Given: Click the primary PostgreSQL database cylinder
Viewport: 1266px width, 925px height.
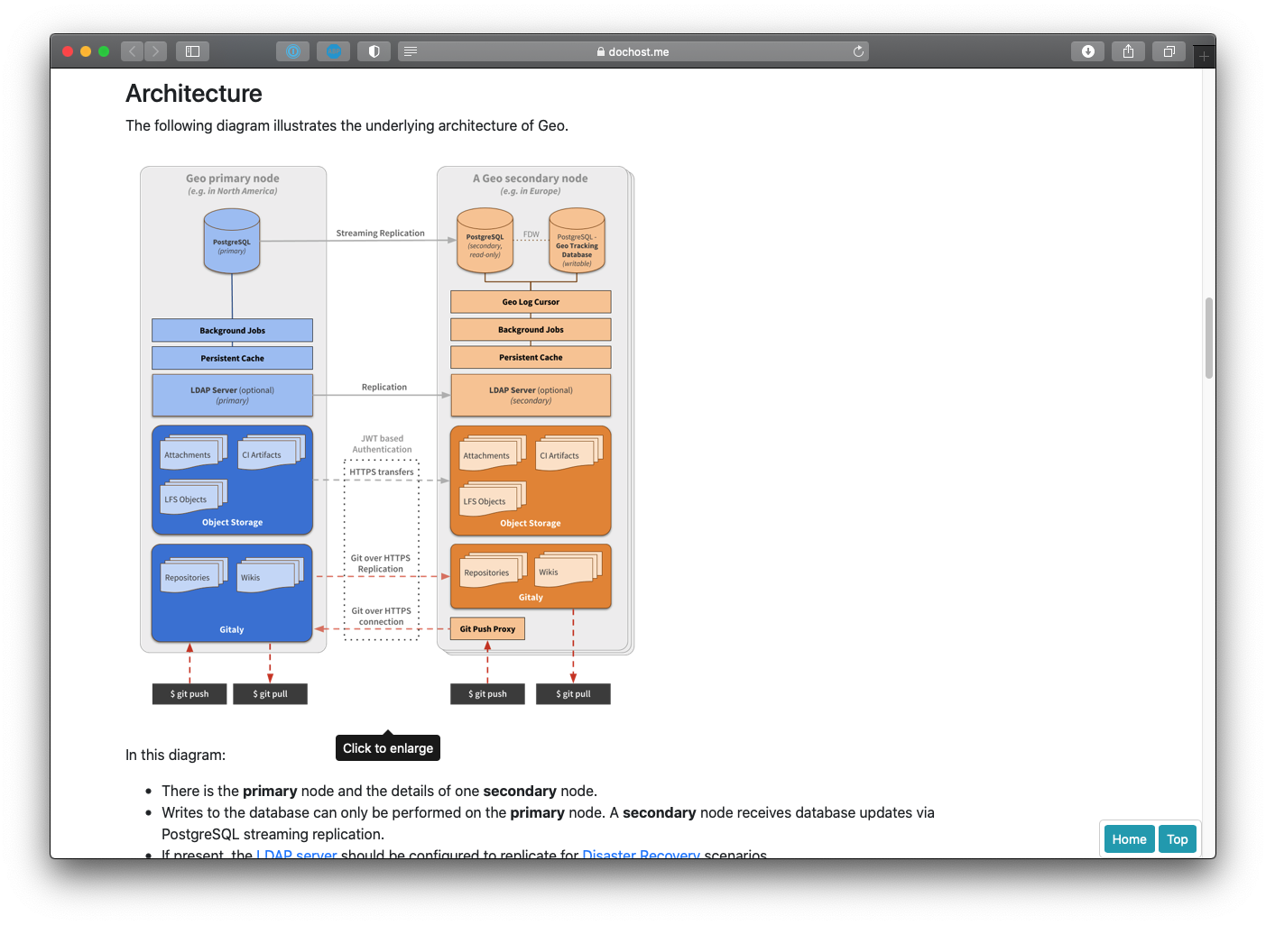Looking at the screenshot, I should coord(232,241).
